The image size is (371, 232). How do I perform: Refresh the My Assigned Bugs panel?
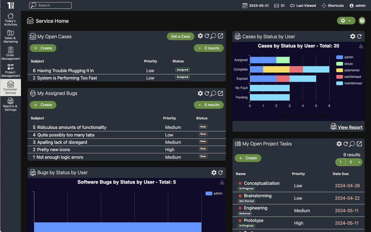(207, 93)
